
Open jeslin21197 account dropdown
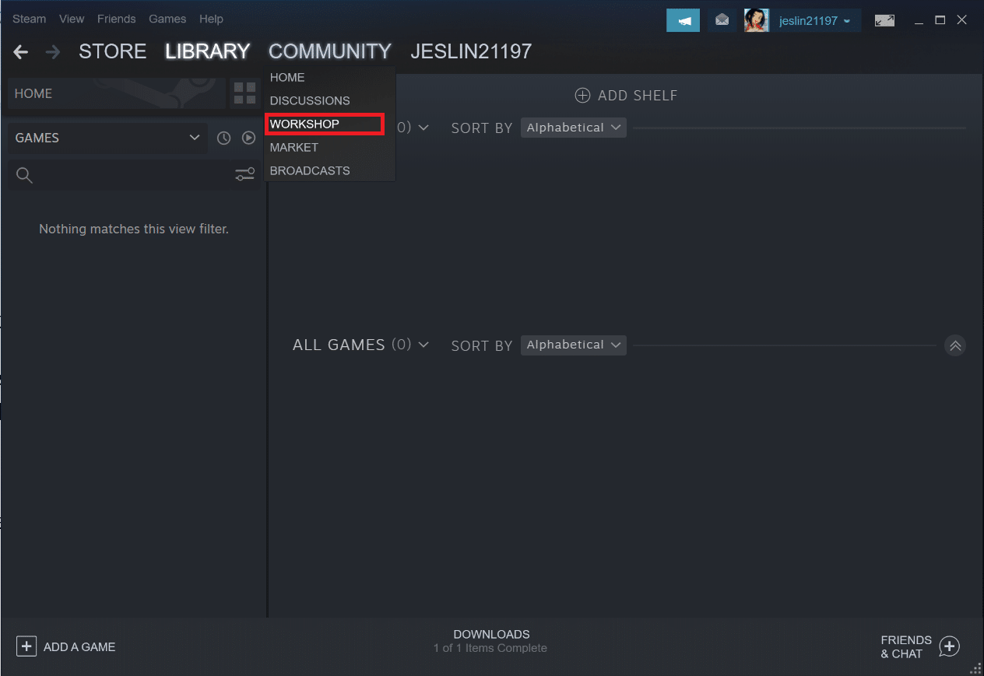[815, 20]
